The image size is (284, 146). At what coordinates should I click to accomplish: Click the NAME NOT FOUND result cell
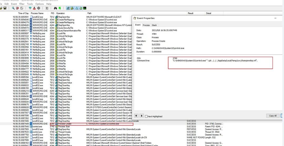(196, 138)
